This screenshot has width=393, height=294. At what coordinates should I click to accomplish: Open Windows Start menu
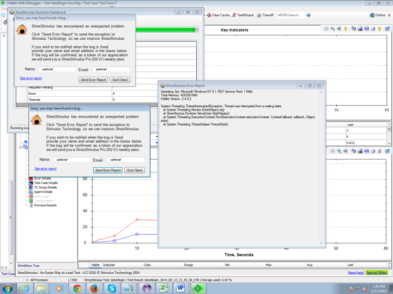pyautogui.click(x=7, y=289)
